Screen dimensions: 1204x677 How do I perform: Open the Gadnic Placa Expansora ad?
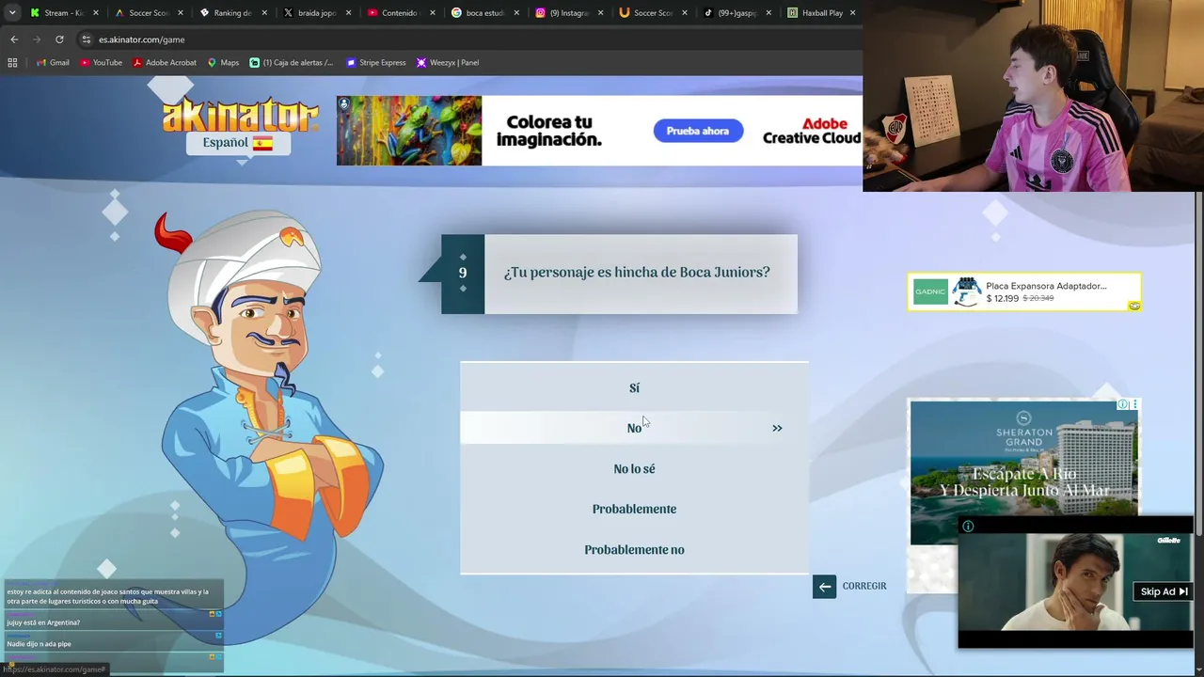(x=1024, y=292)
